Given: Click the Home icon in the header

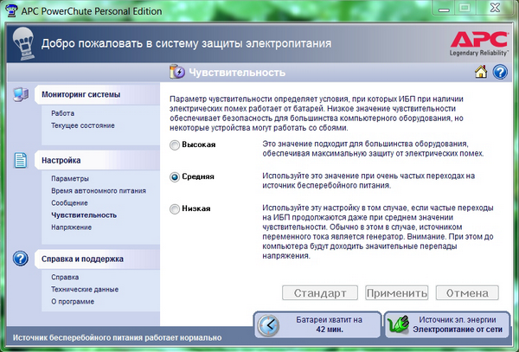Looking at the screenshot, I should [481, 72].
